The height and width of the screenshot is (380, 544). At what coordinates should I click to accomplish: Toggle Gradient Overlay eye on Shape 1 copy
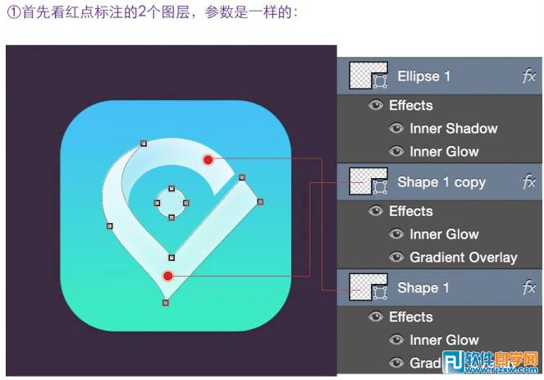(x=396, y=257)
